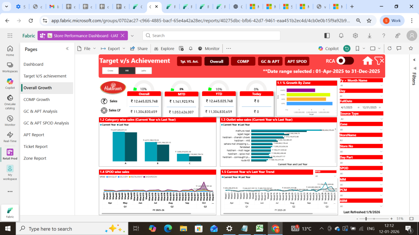This screenshot has height=235, width=419.
Task: Go to the Zone Report page
Action: pos(35,158)
